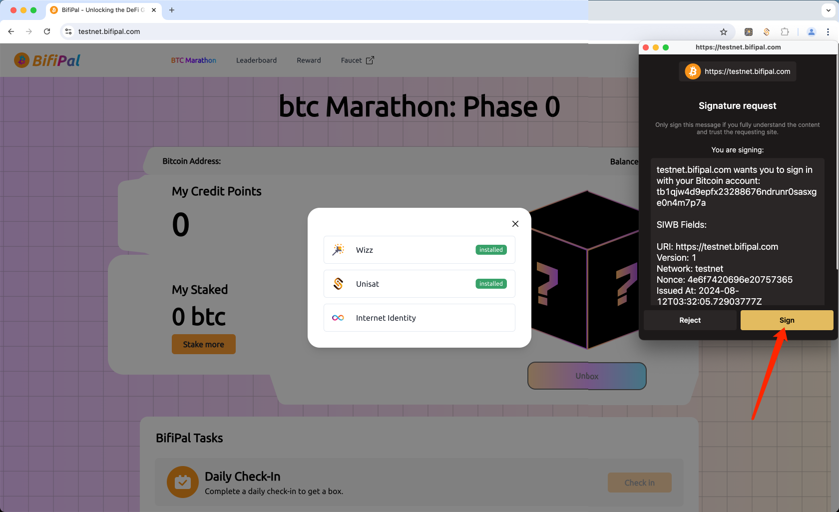Open the Reward menu item
839x512 pixels.
pyautogui.click(x=309, y=60)
